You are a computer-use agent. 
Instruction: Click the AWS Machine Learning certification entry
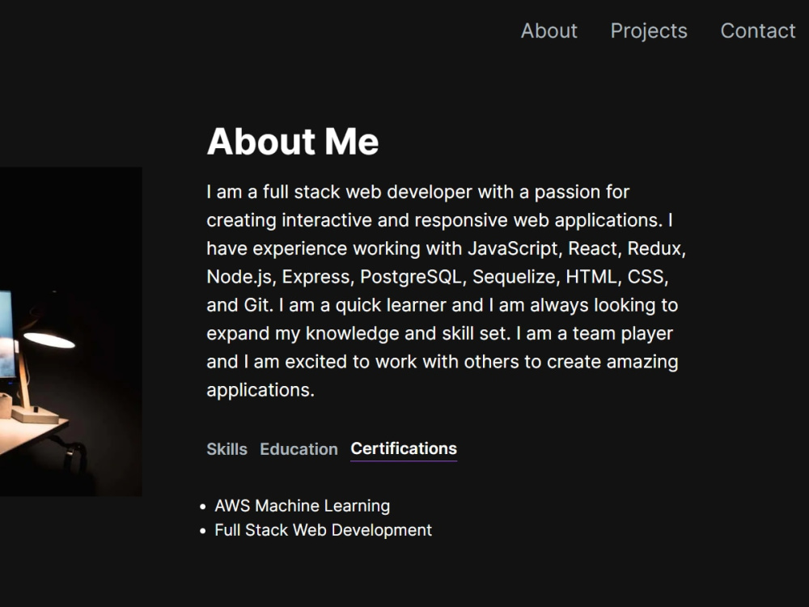tap(302, 505)
